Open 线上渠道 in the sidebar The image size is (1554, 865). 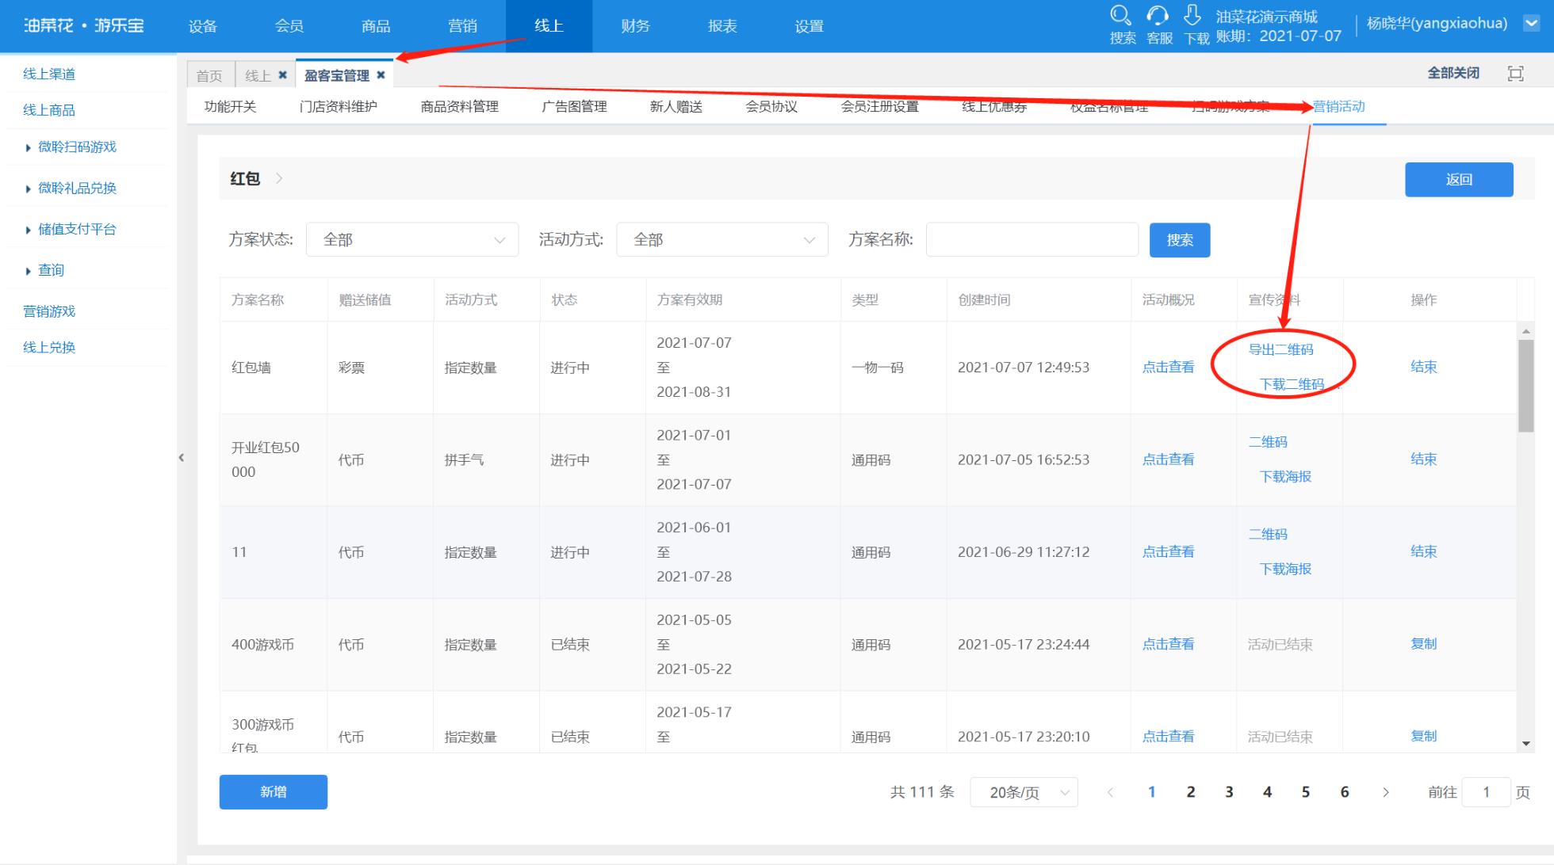coord(49,74)
